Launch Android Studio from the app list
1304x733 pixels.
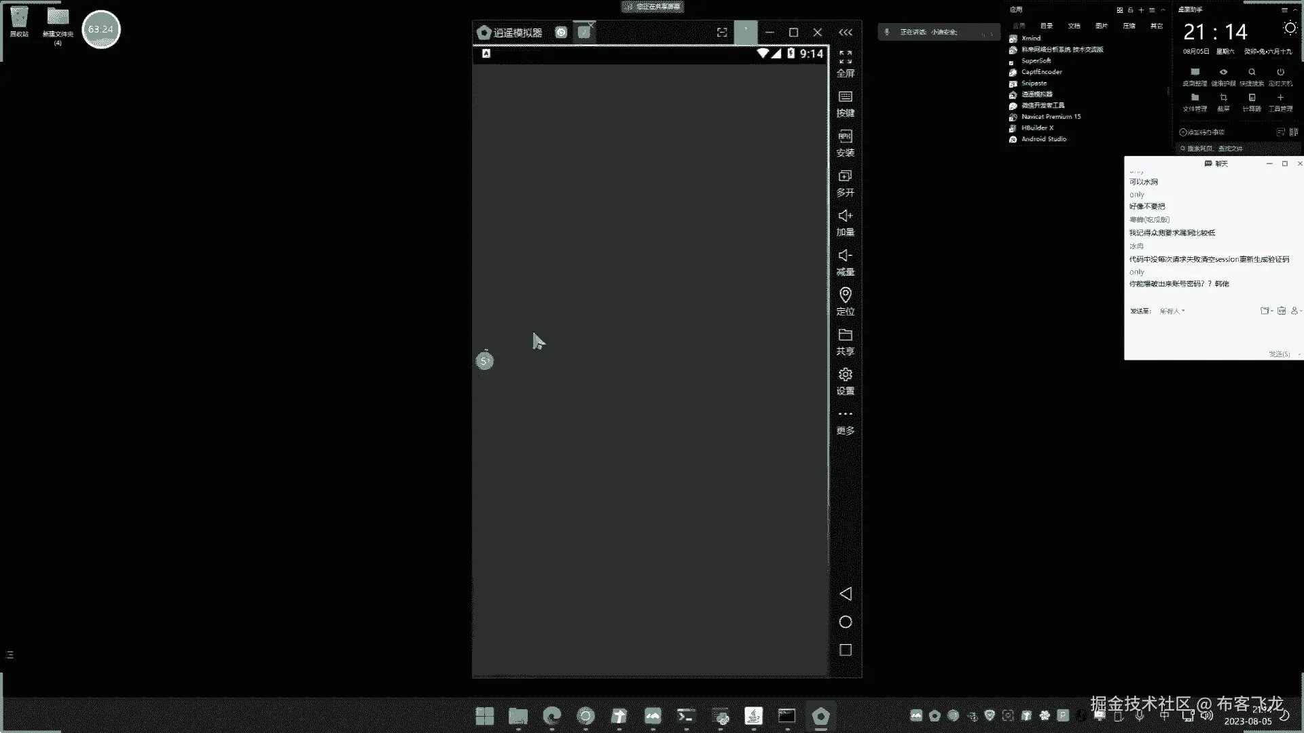tap(1043, 139)
